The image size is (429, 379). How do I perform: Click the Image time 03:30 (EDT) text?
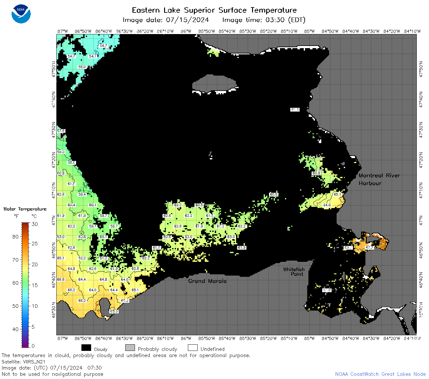(x=264, y=20)
